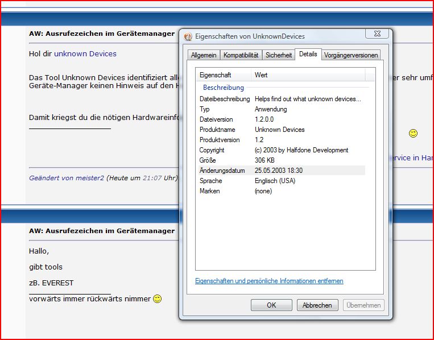Image resolution: width=434 pixels, height=340 pixels.
Task: Select the Sicherheit tab
Action: (279, 55)
